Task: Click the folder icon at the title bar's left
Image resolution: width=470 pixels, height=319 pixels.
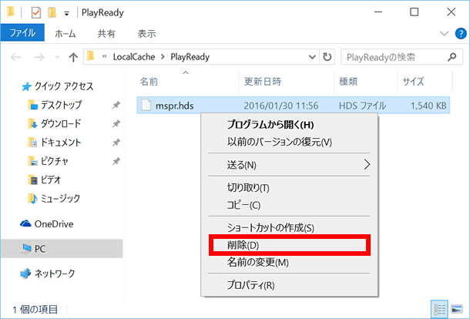Action: coord(11,12)
